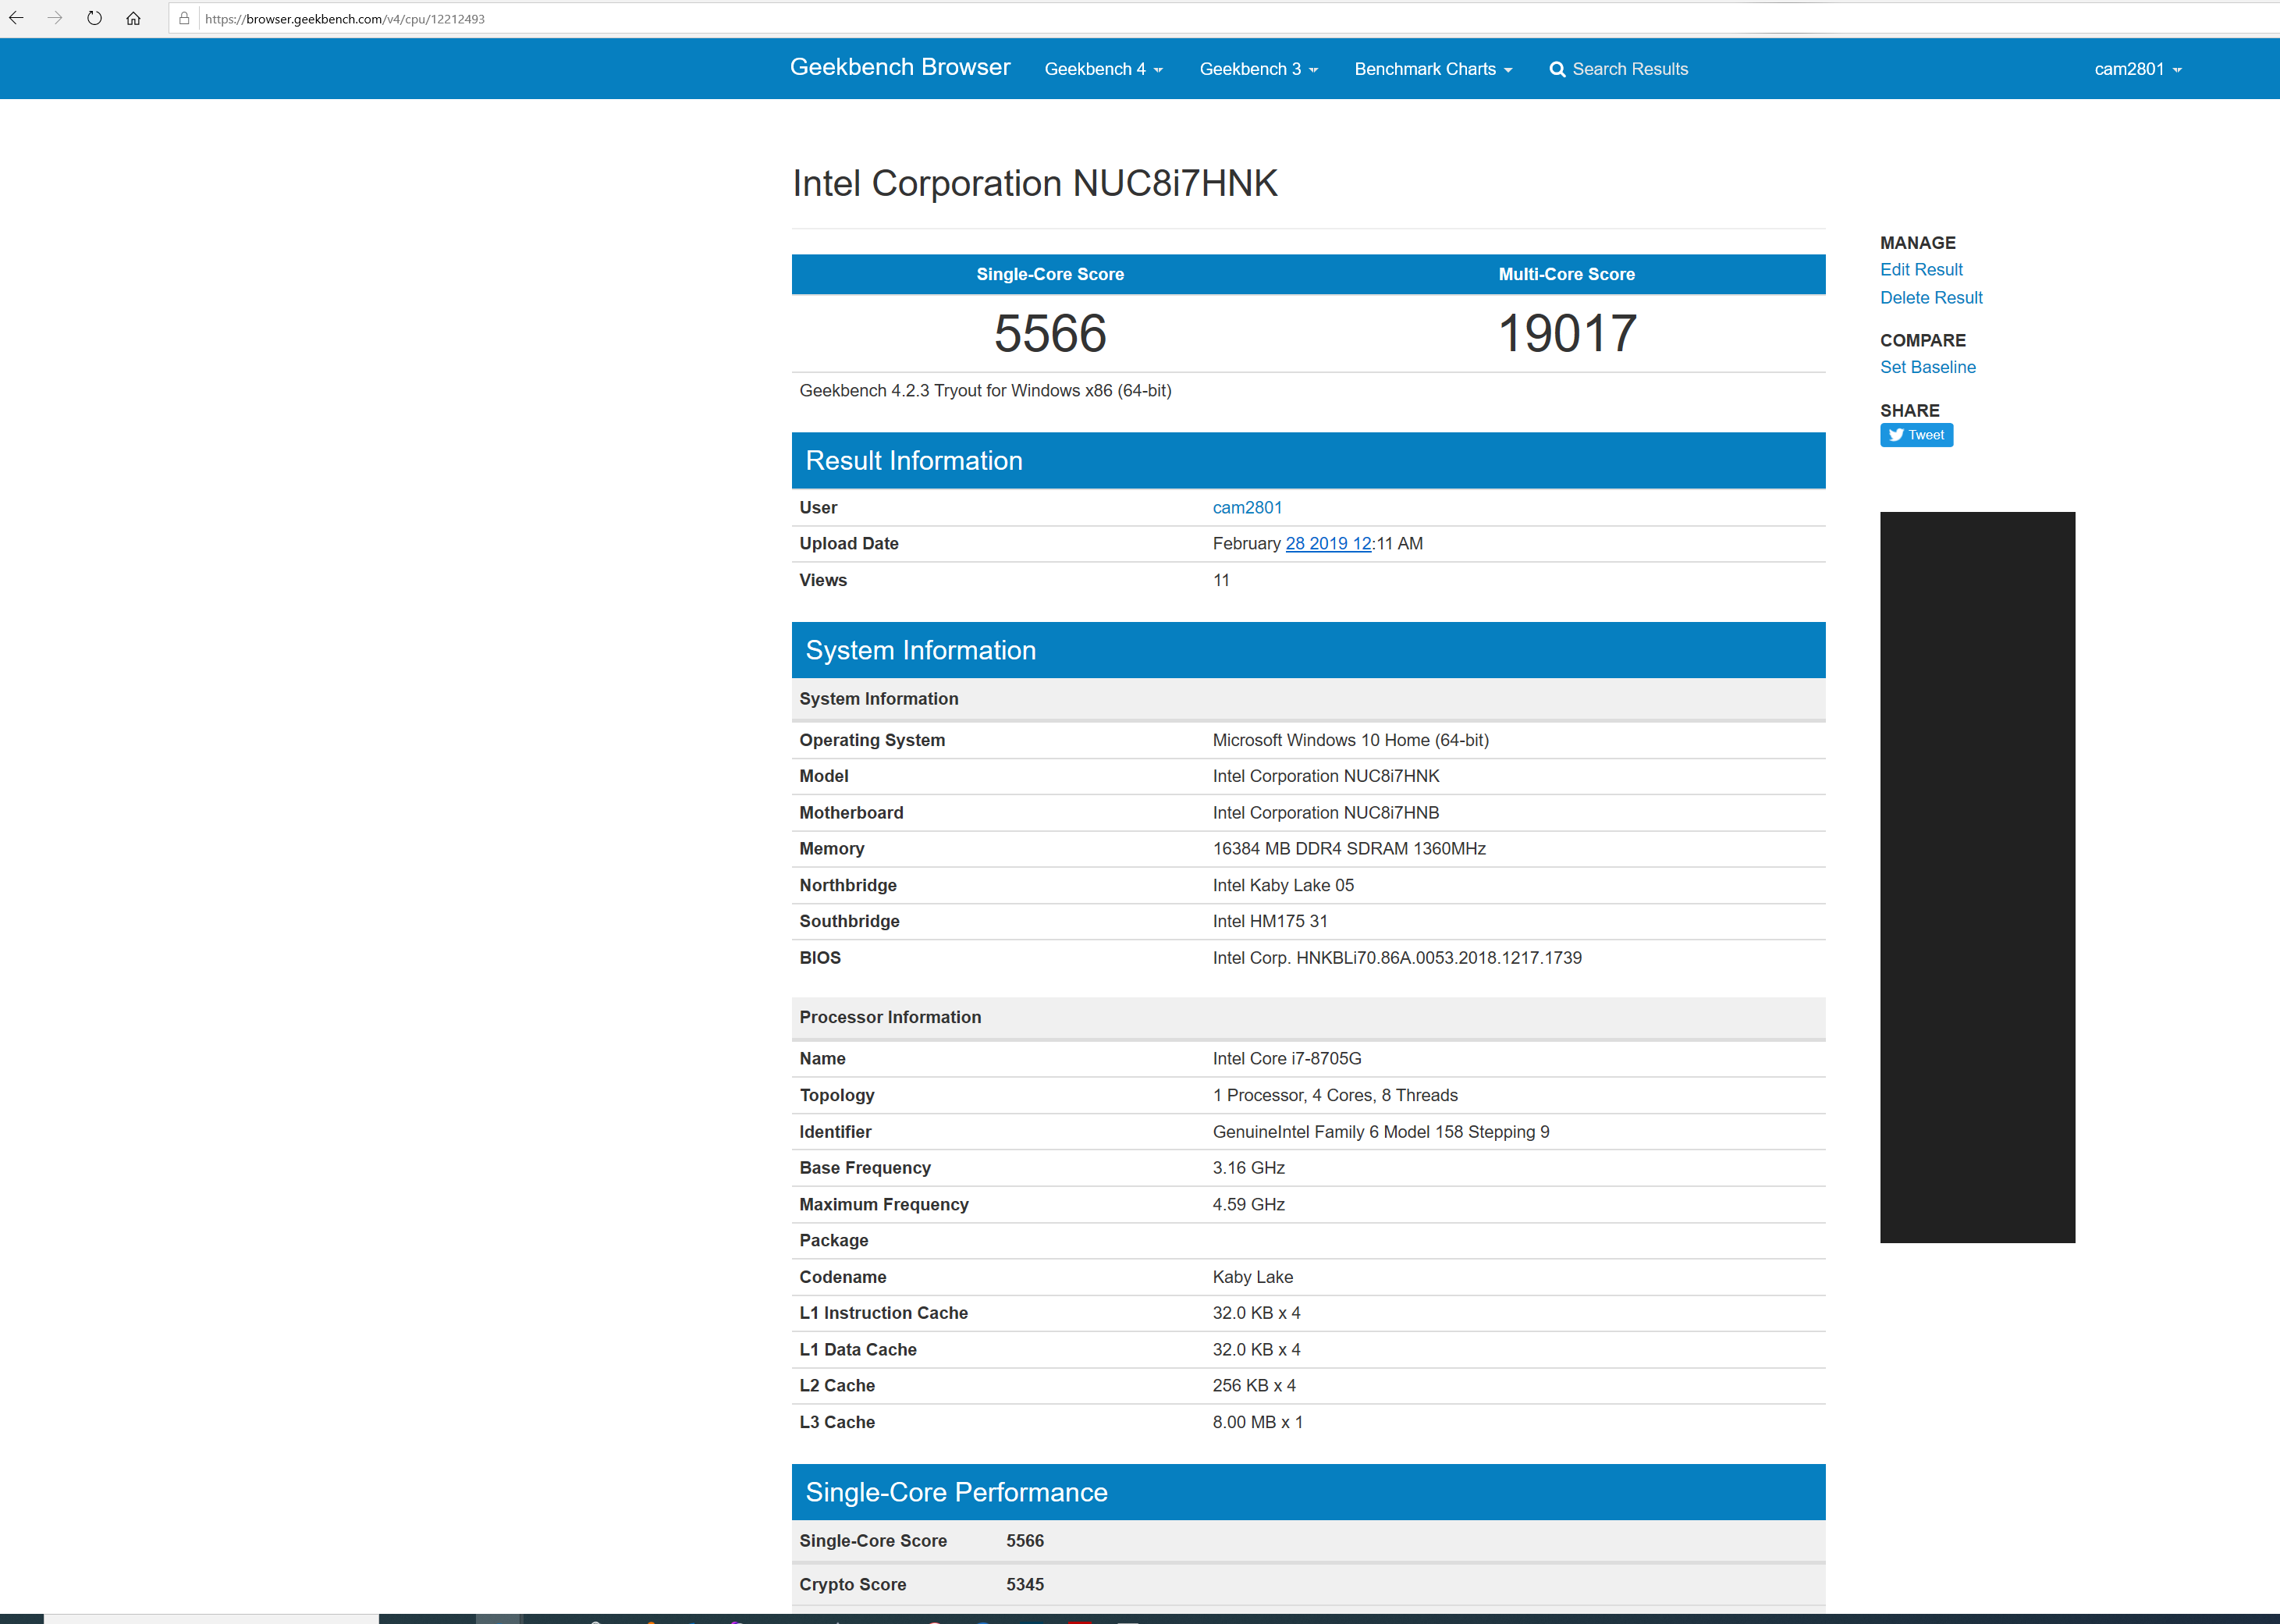Select the Identifier 'GenuineIntel Family 6 Model 158' value
Screen dimensions: 2280x1624
(1380, 1132)
